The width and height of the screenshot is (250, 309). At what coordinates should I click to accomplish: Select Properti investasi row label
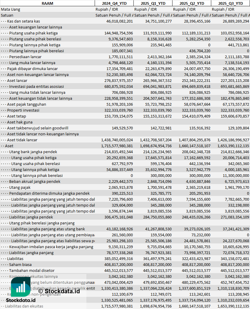pyautogui.click(x=23, y=110)
